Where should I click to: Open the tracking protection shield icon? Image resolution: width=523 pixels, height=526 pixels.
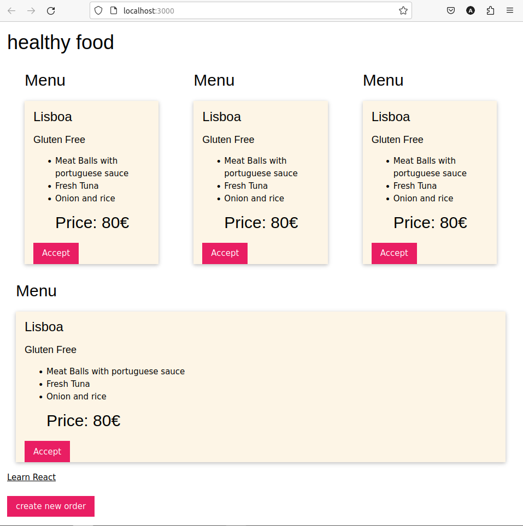(98, 11)
